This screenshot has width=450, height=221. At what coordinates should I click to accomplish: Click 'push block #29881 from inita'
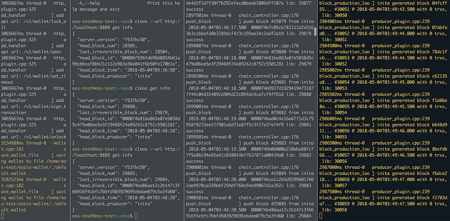click(278, 82)
